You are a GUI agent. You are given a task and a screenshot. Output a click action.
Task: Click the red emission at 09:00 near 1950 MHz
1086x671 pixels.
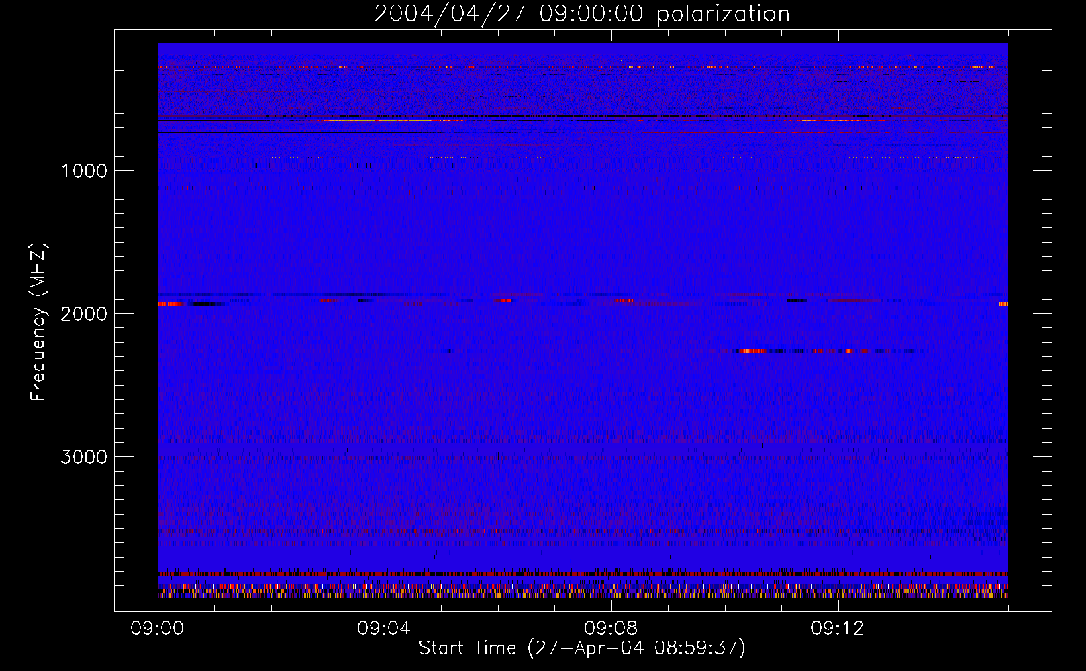[171, 304]
